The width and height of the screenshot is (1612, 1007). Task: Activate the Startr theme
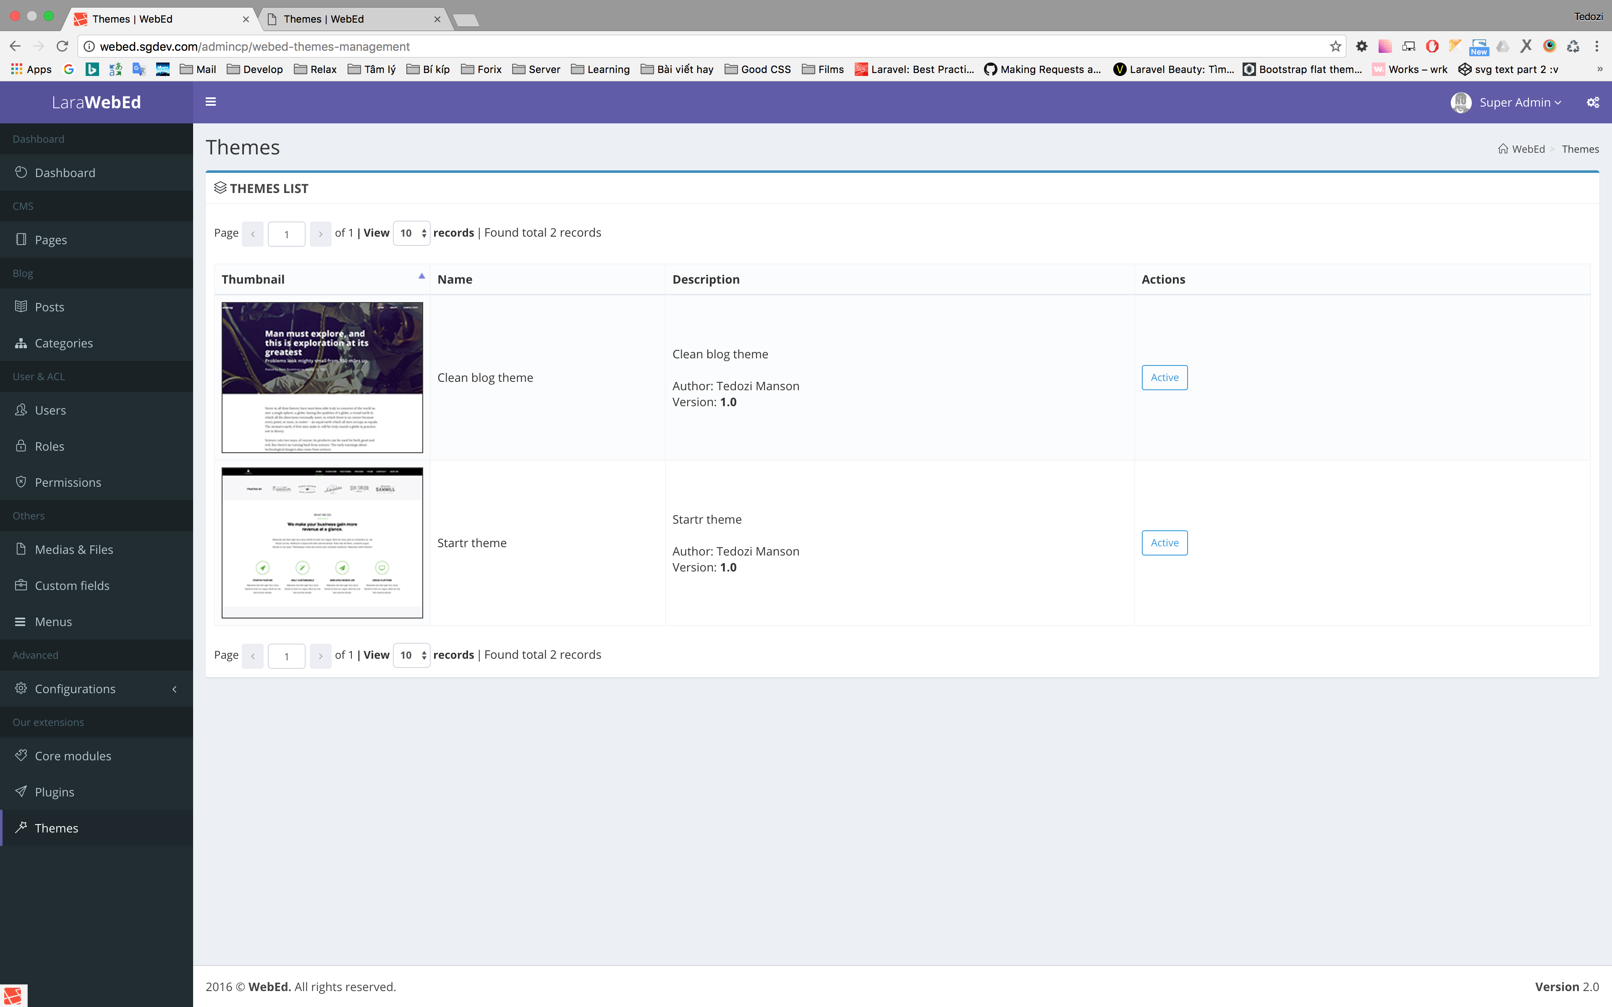pos(1164,543)
